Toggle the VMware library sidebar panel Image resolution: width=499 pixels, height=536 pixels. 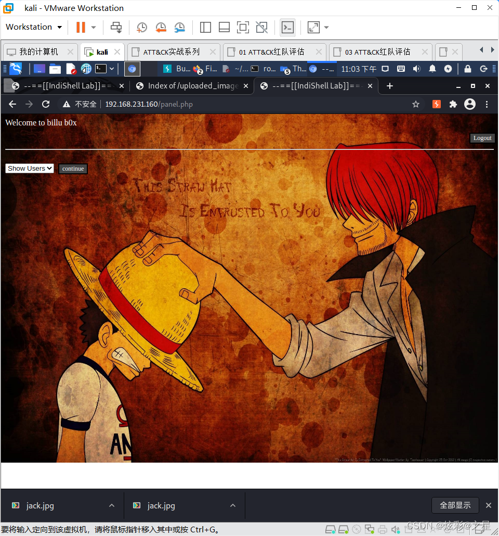tap(205, 28)
